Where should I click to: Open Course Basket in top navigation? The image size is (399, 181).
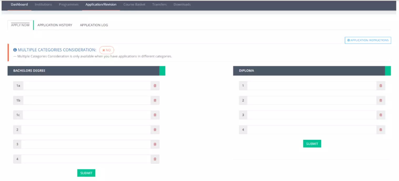pos(134,4)
